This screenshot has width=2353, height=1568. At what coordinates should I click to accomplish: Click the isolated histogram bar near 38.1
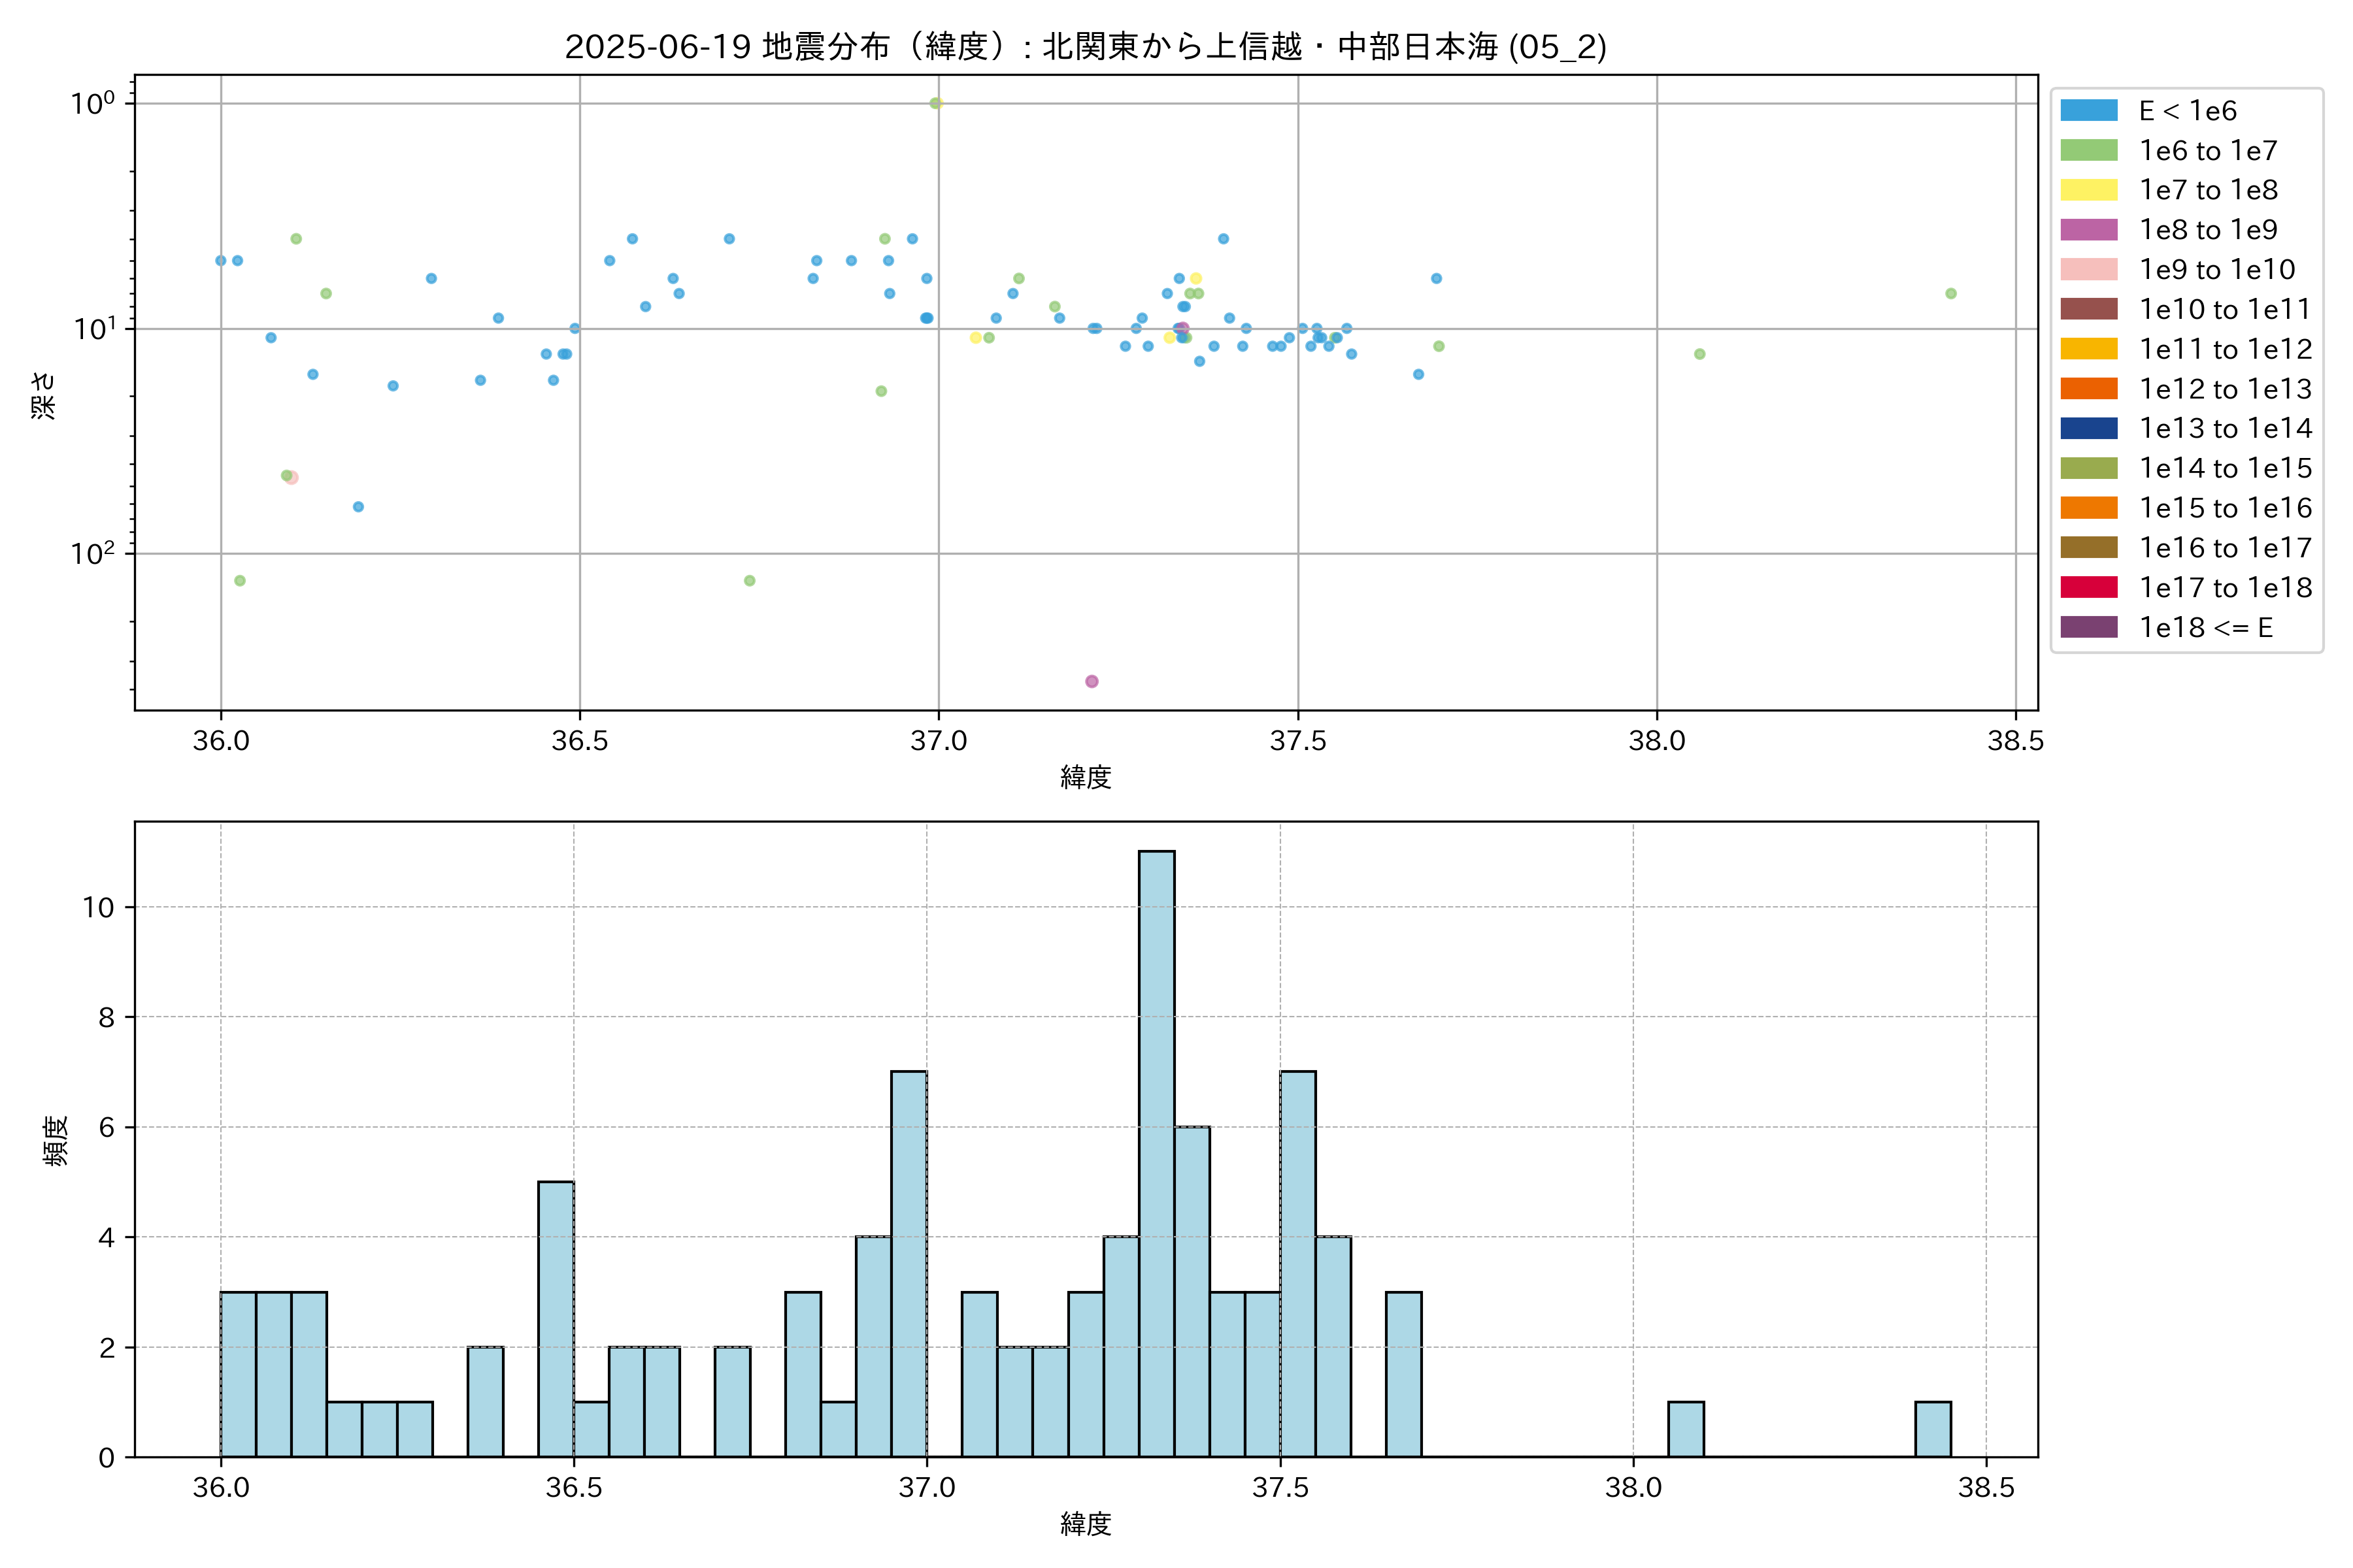(x=1686, y=1429)
